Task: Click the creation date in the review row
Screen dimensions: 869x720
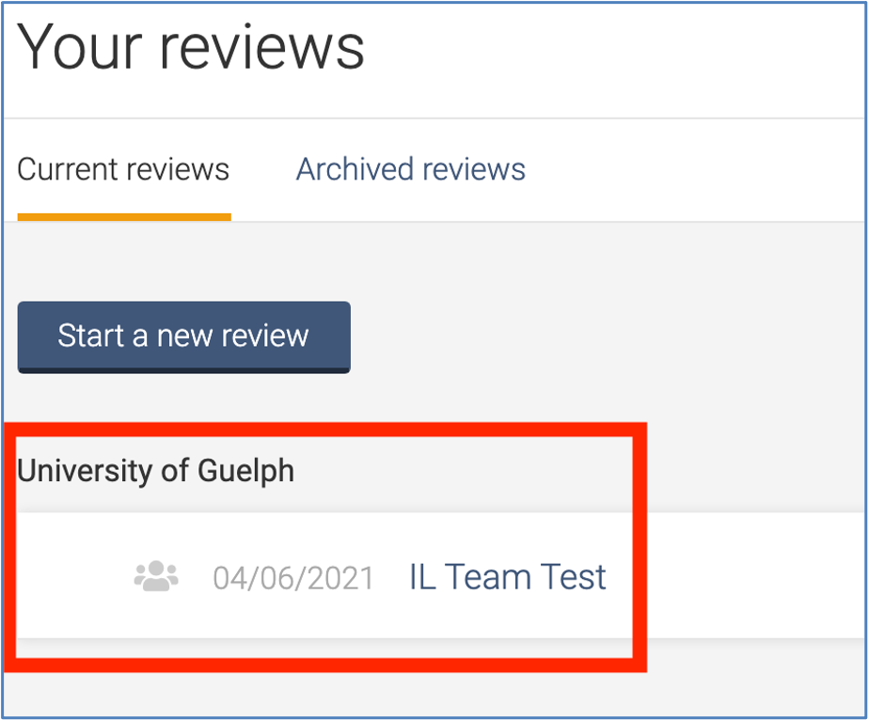Action: (293, 577)
